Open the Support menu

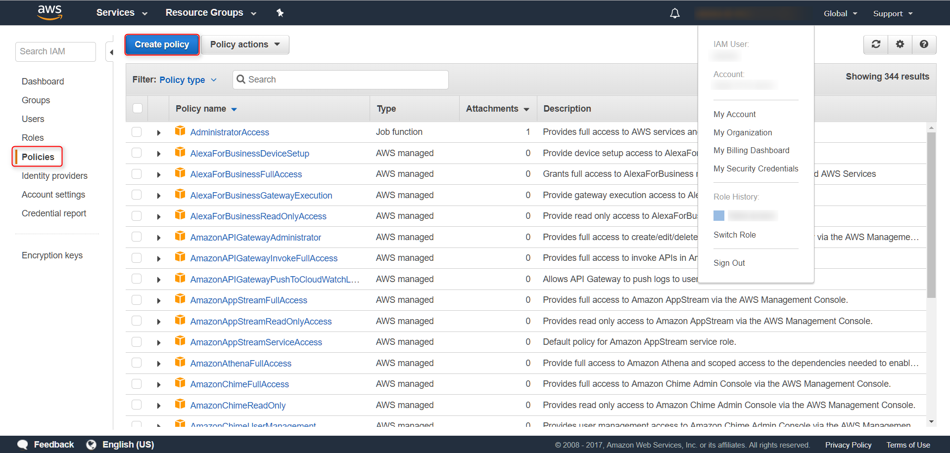click(893, 13)
